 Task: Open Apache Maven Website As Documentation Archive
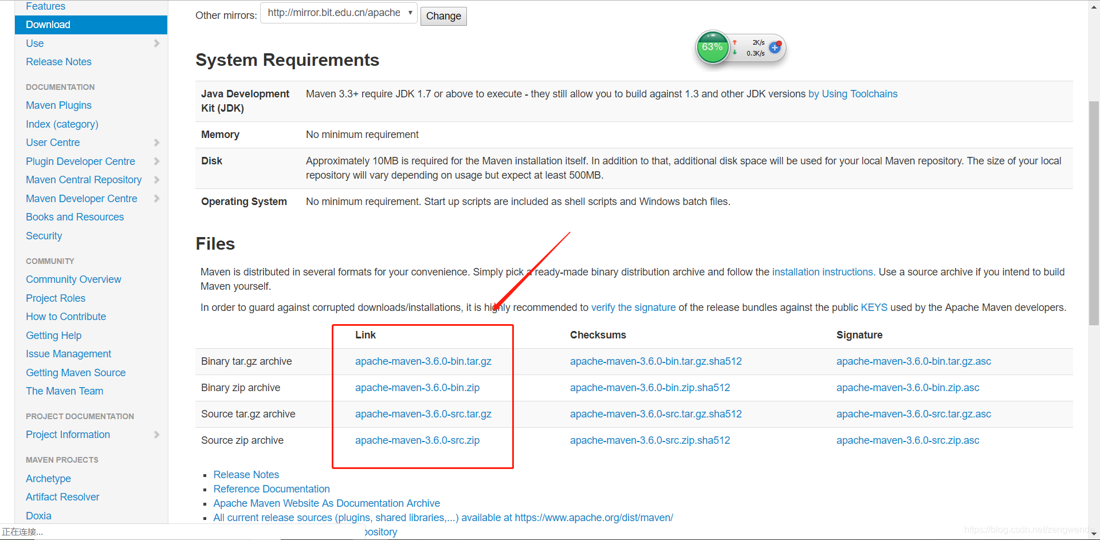click(x=327, y=503)
